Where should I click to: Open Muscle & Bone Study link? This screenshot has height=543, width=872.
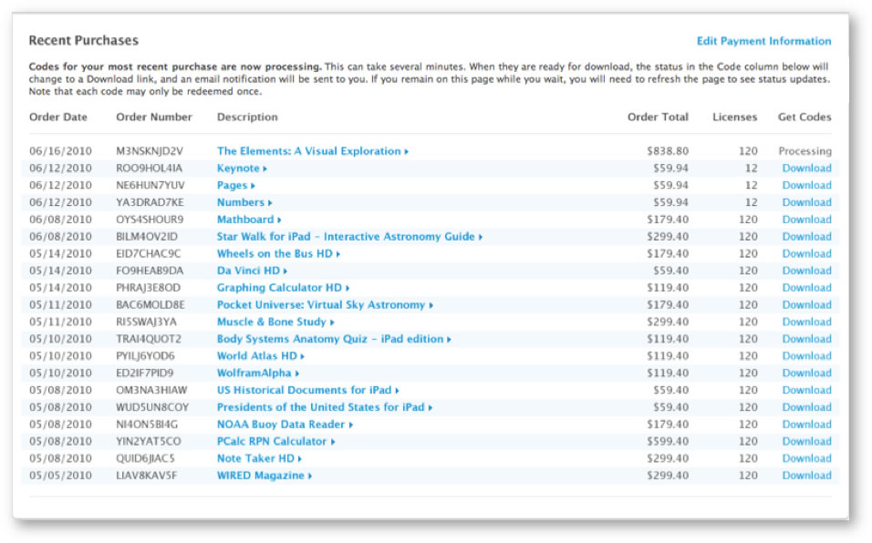click(275, 322)
